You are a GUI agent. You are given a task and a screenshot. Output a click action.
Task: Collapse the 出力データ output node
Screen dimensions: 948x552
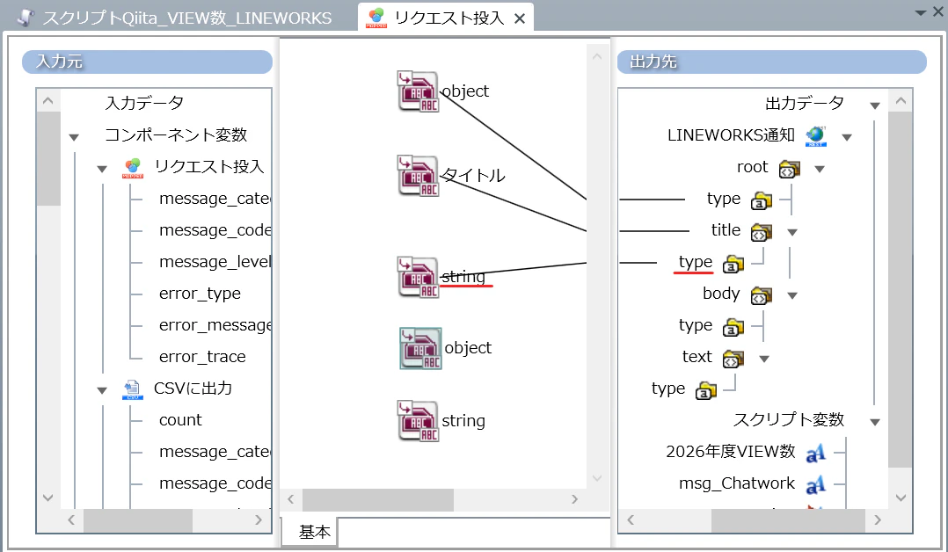click(874, 105)
